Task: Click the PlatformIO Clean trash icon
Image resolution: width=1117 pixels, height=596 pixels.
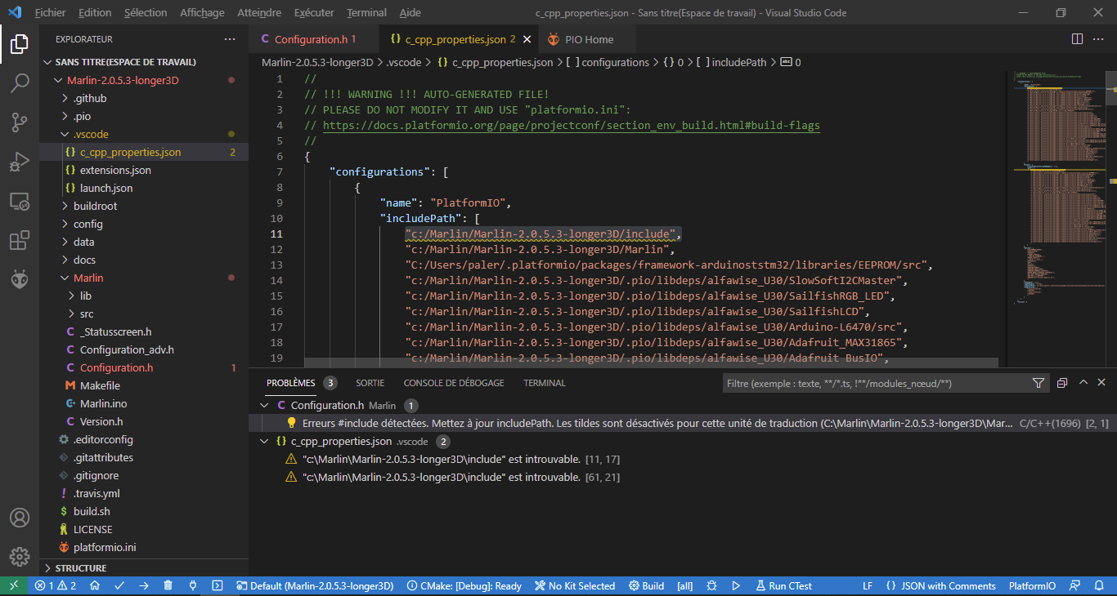Action: pyautogui.click(x=168, y=586)
